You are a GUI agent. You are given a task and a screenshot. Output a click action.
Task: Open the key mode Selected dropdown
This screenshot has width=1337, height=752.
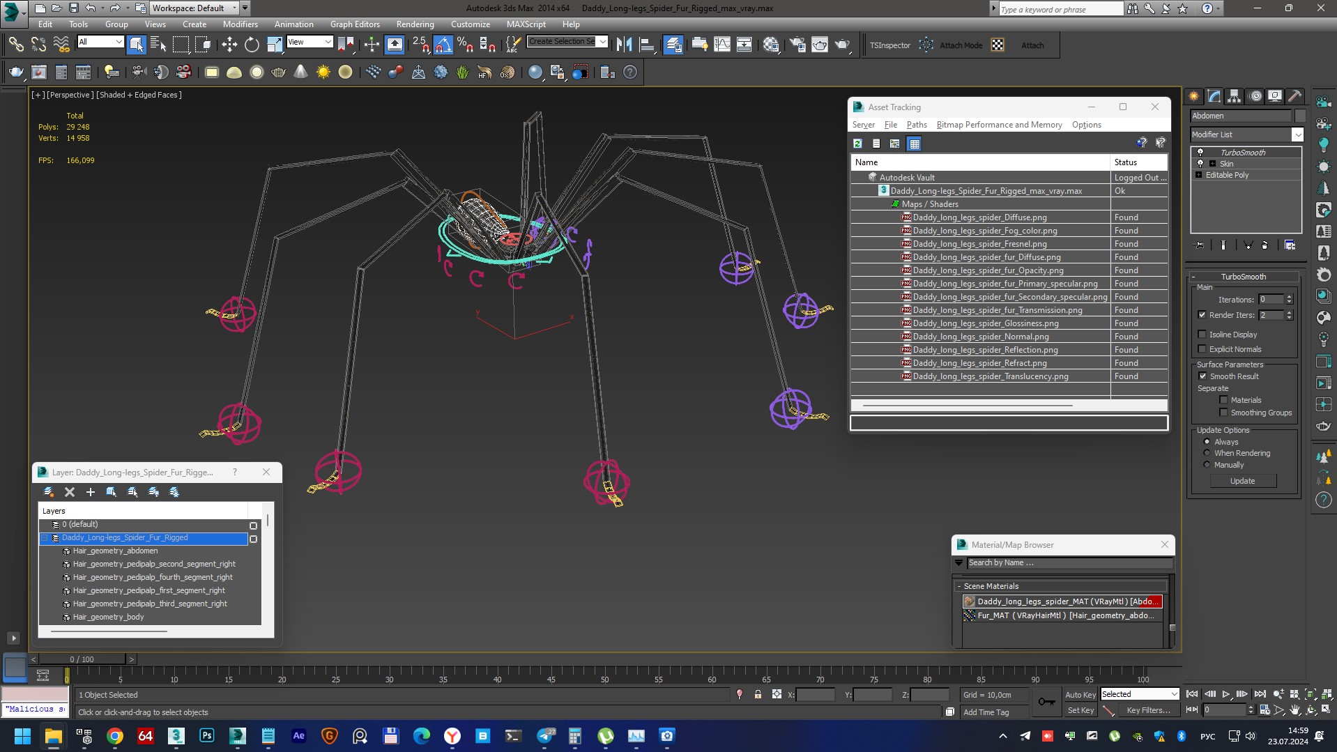pyautogui.click(x=1140, y=694)
